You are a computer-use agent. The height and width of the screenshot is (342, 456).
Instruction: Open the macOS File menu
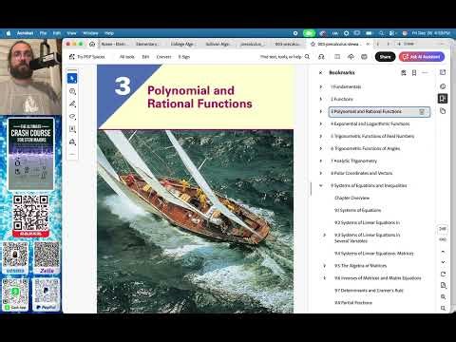point(43,33)
